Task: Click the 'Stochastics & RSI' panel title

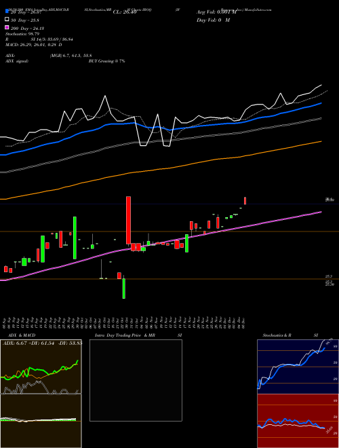Action: pyautogui.click(x=290, y=335)
